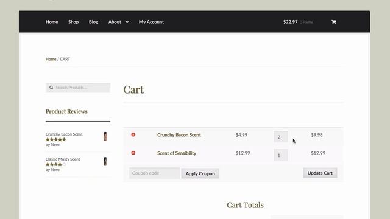
Task: Click the $12.99 total for Scent of Sensibility
Action: click(x=318, y=153)
